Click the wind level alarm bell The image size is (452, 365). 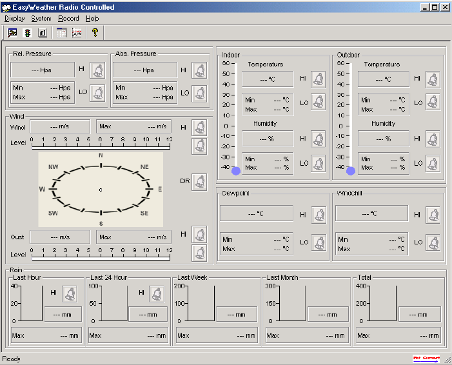coord(199,146)
